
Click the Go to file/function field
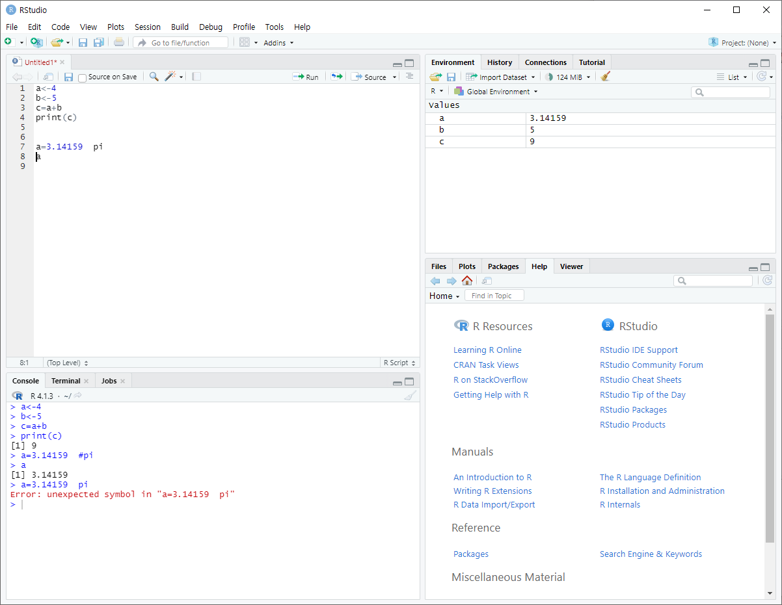[x=181, y=42]
